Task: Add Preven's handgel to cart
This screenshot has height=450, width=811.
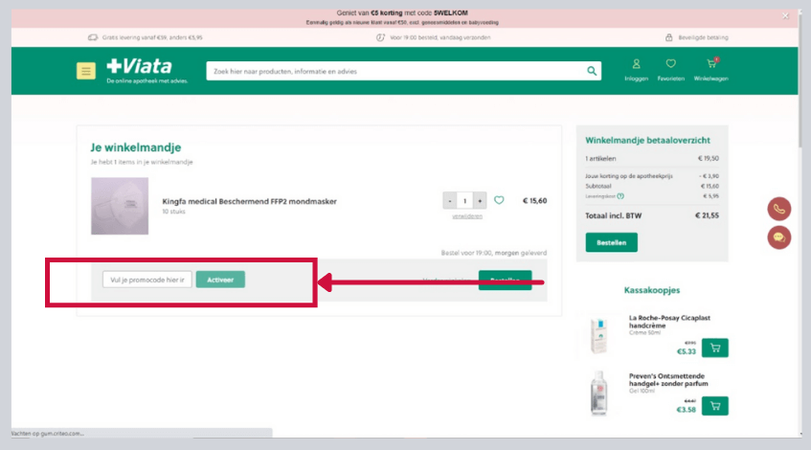Action: 714,406
